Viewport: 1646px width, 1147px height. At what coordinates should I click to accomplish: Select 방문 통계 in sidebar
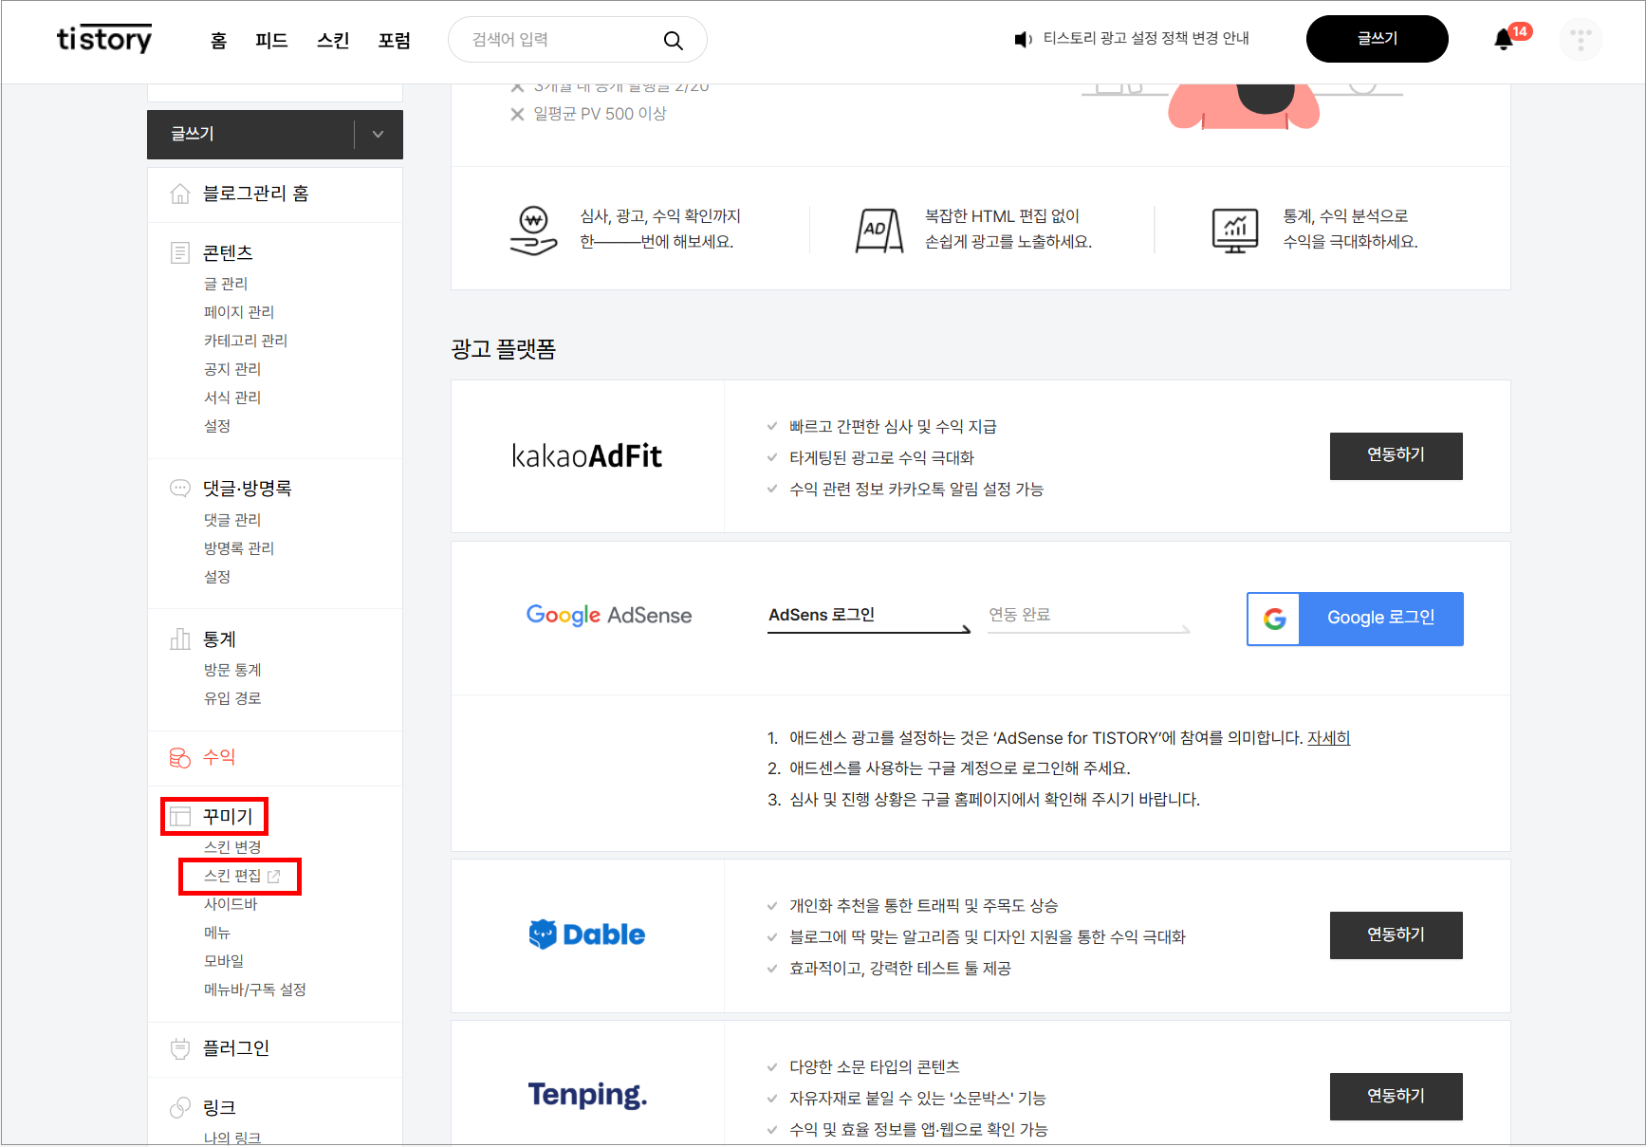coord(232,670)
